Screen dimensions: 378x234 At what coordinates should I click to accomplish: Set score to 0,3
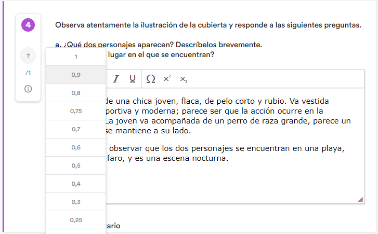tap(76, 202)
